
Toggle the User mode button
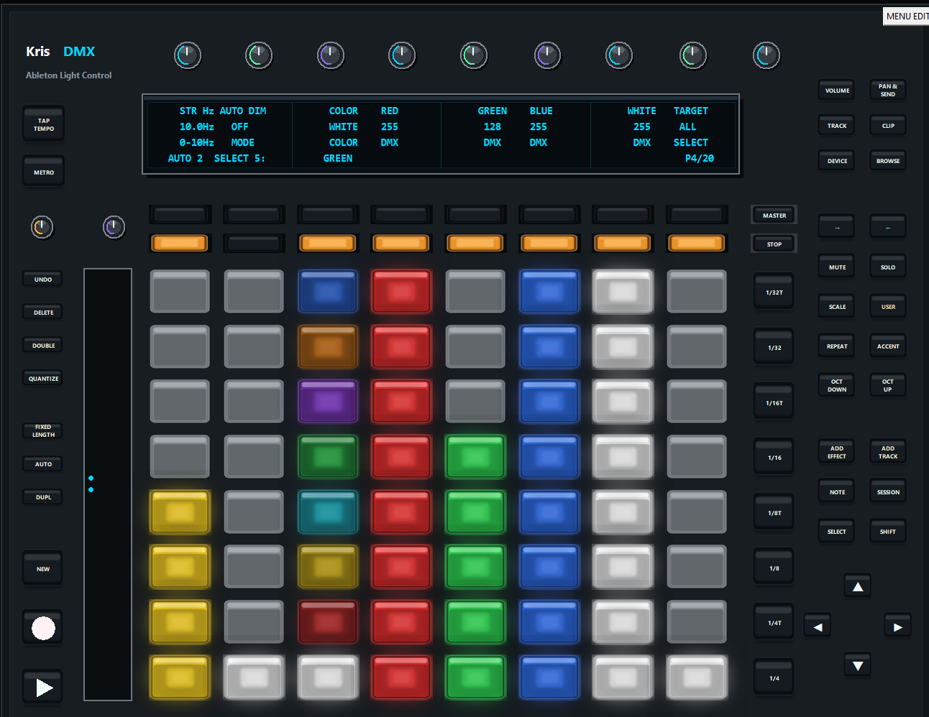[x=887, y=307]
